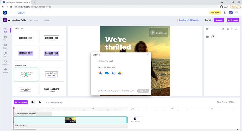
Task: Select the 00:14:50 video clip on timeline
Action: [70, 120]
